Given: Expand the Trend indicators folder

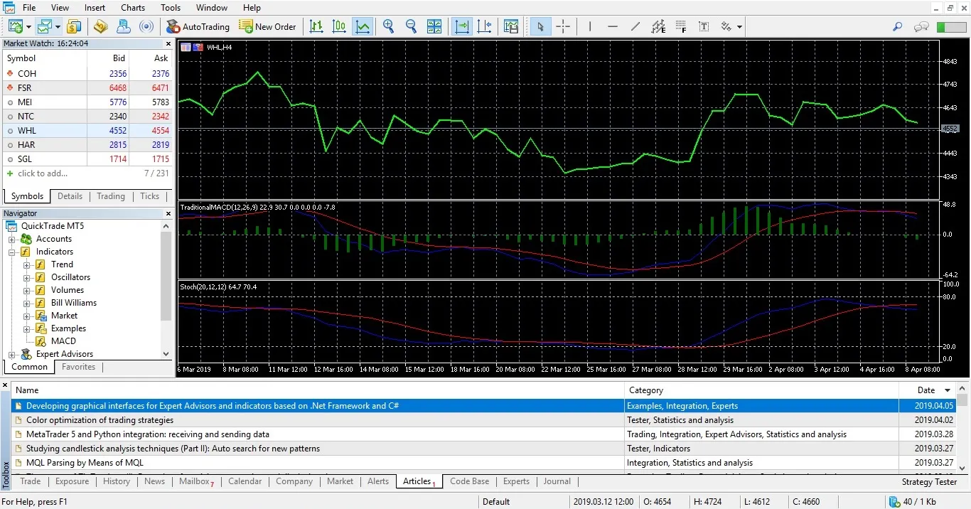Looking at the screenshot, I should [27, 264].
